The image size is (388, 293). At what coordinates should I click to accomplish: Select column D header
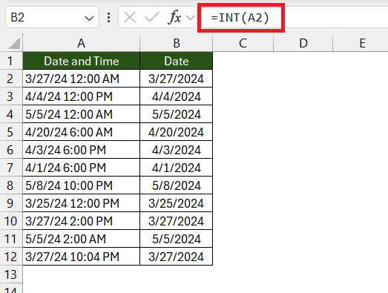pyautogui.click(x=303, y=43)
